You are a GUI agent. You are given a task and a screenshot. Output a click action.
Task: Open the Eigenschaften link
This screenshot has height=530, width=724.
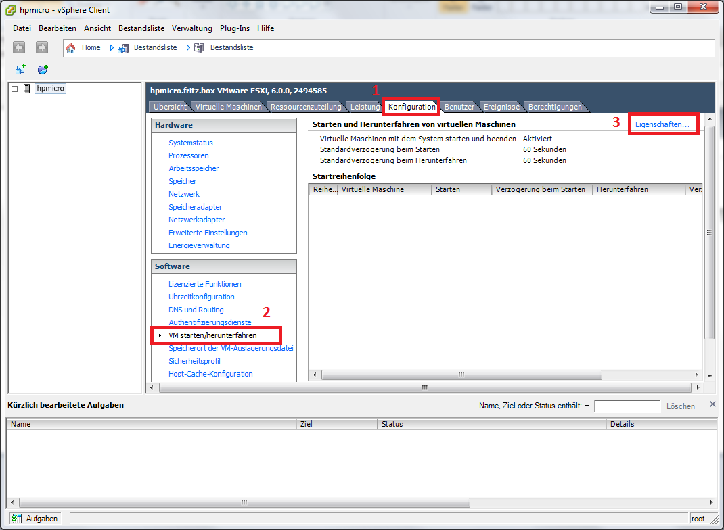662,125
